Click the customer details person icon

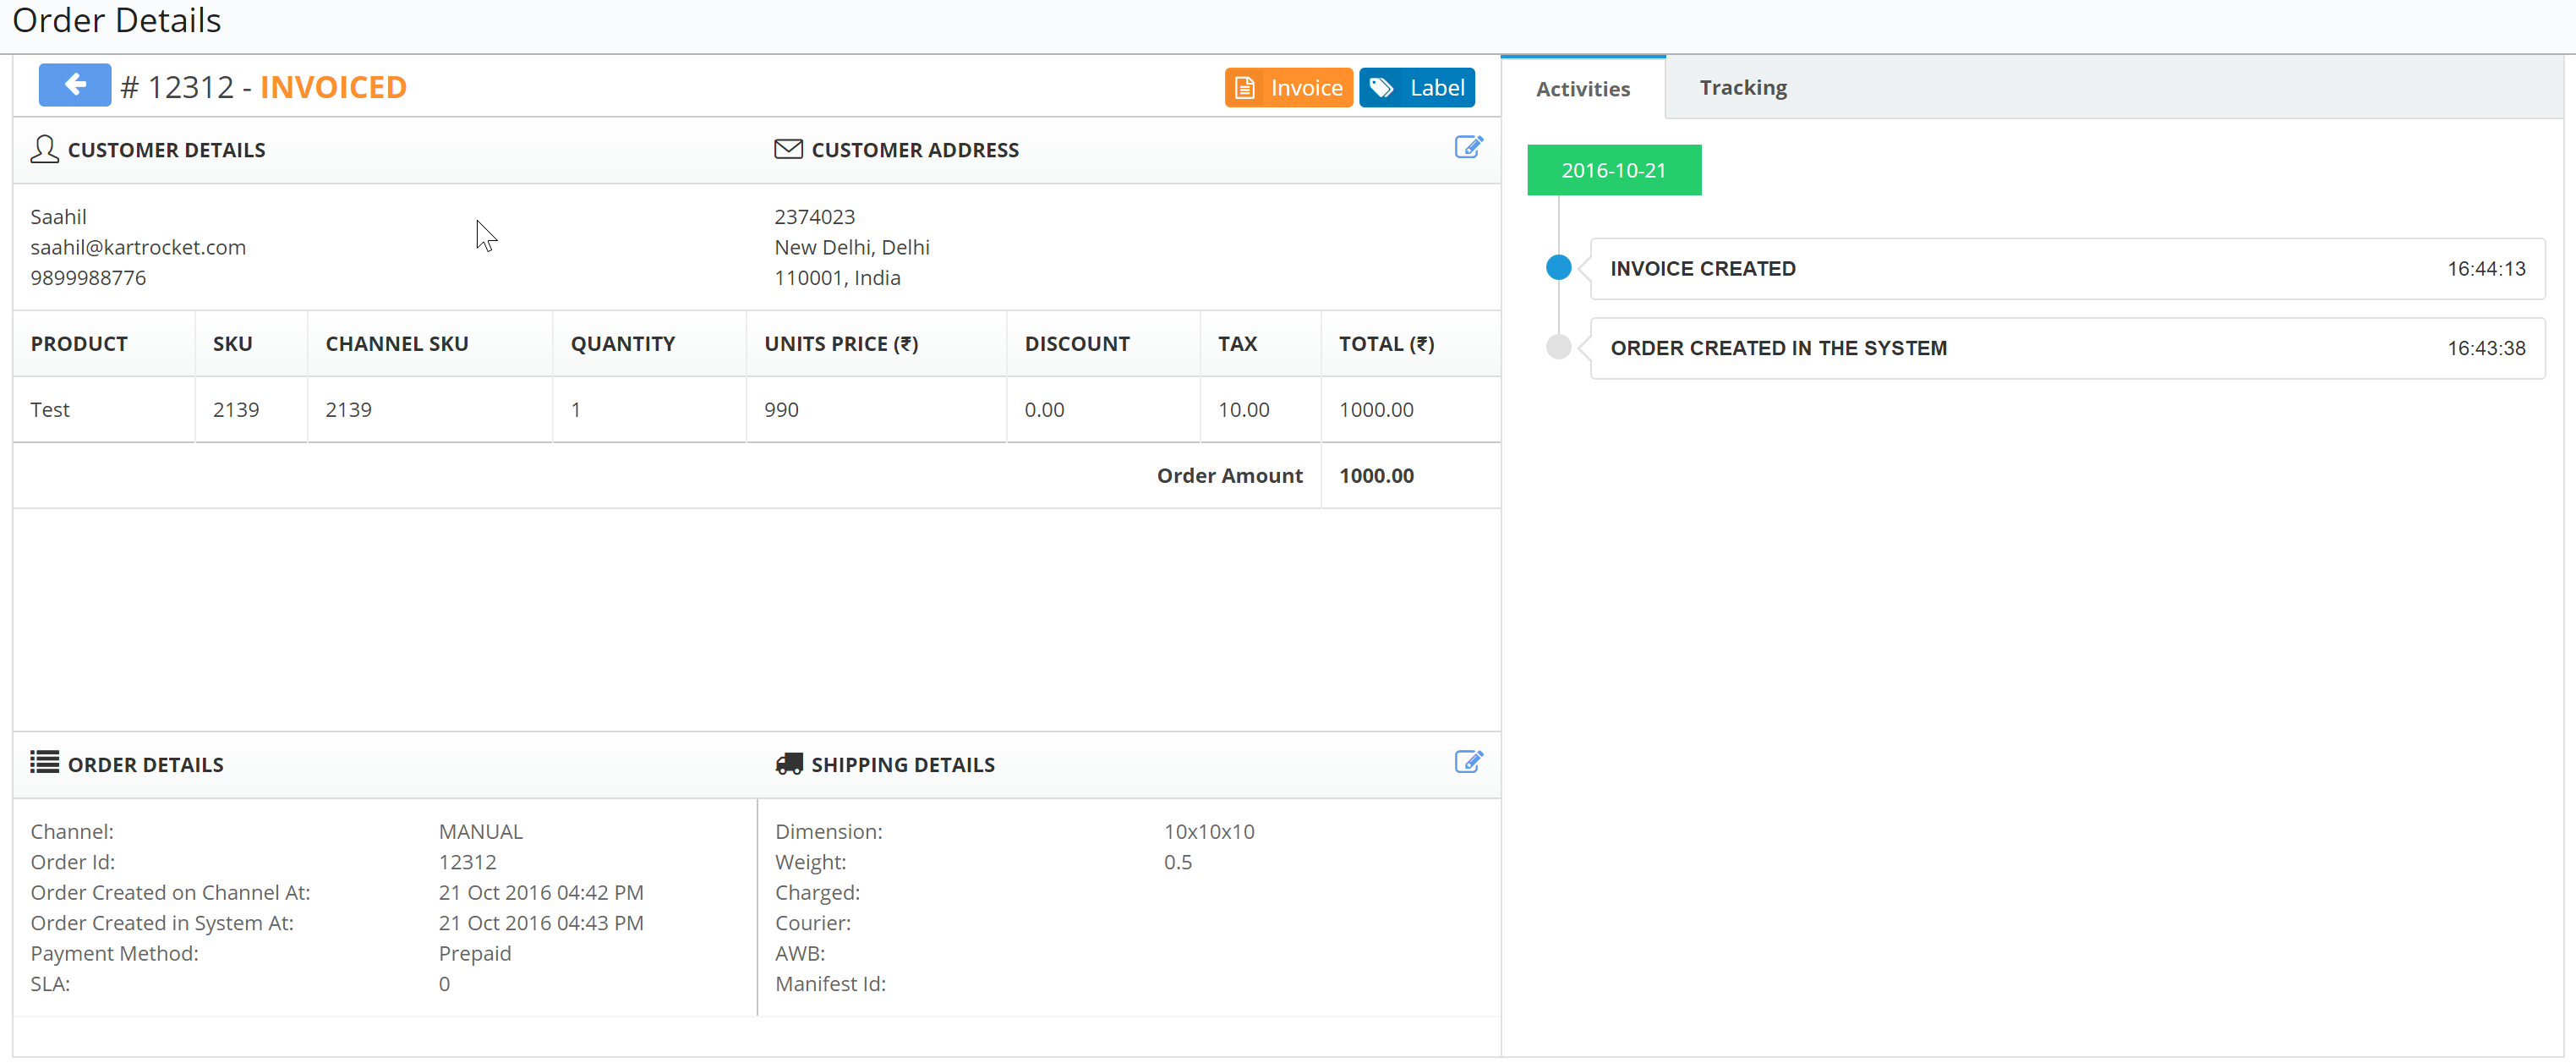click(44, 149)
